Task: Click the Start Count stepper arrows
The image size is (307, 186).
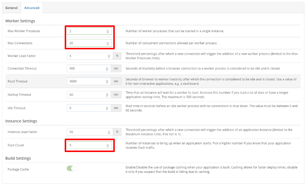Action: (x=108, y=145)
